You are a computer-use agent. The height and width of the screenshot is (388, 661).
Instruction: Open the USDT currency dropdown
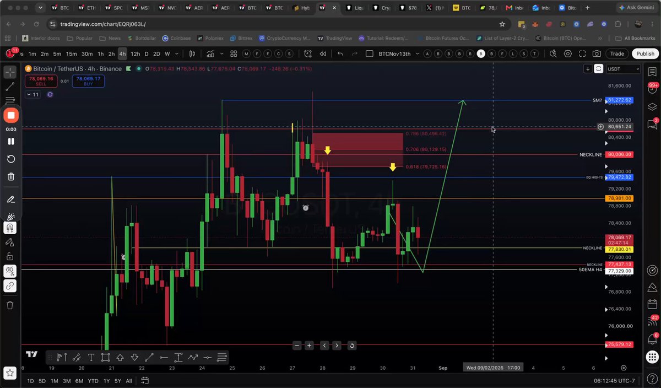click(623, 69)
